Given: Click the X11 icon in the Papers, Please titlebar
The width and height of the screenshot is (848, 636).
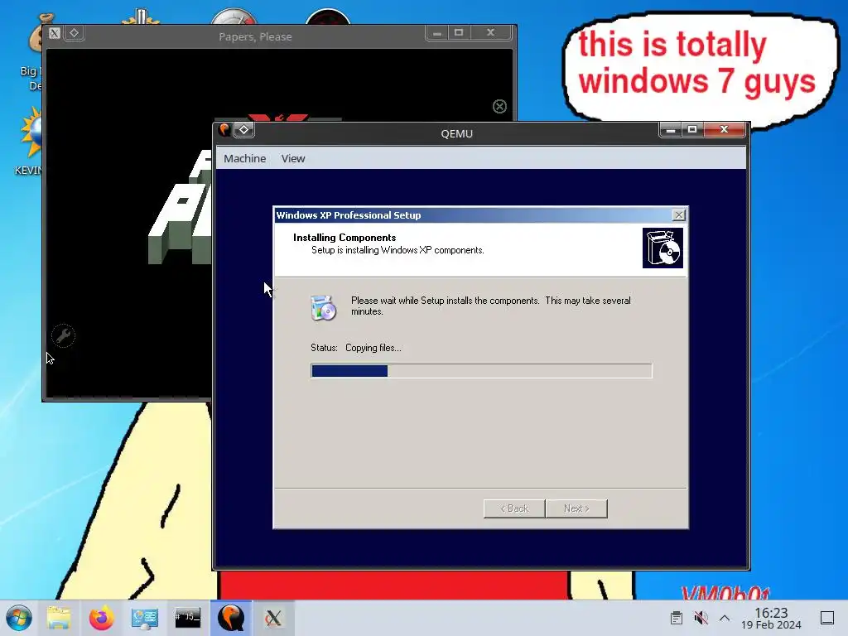Looking at the screenshot, I should [55, 33].
